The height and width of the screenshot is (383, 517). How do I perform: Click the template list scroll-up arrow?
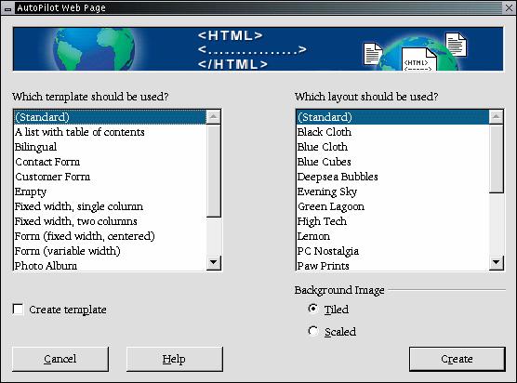coord(213,117)
